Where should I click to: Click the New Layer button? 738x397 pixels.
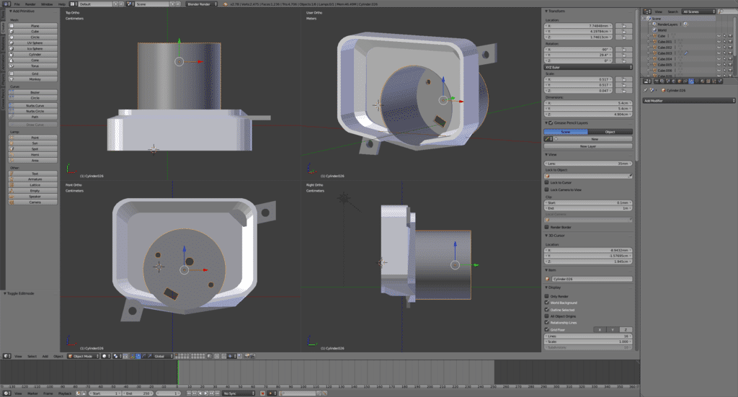[589, 146]
